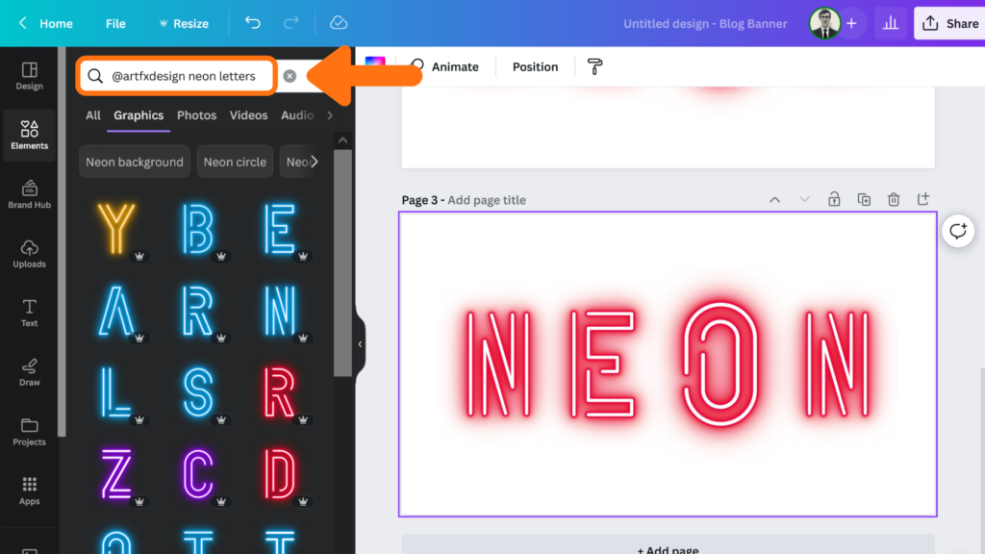Add the purple neon C graphic

(198, 473)
